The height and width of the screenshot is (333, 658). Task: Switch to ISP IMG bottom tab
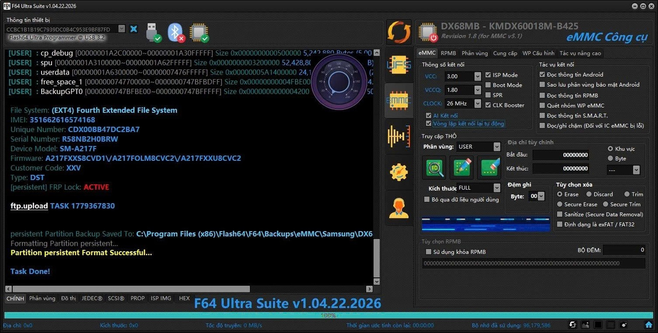point(161,298)
